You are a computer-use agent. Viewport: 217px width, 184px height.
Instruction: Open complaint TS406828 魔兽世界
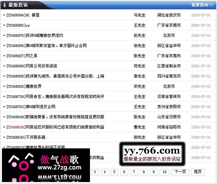[x=24, y=86]
